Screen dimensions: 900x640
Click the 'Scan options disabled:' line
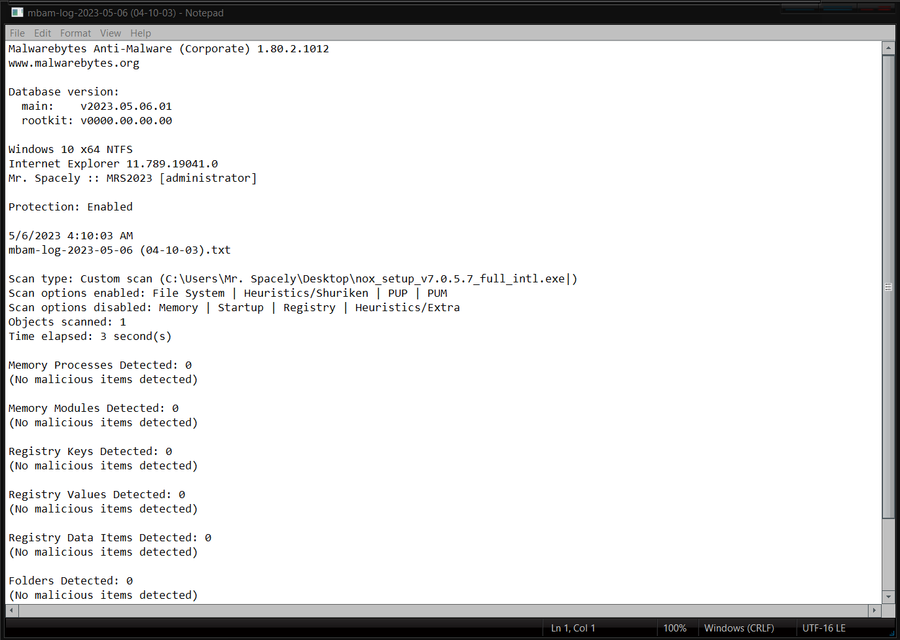click(x=234, y=308)
